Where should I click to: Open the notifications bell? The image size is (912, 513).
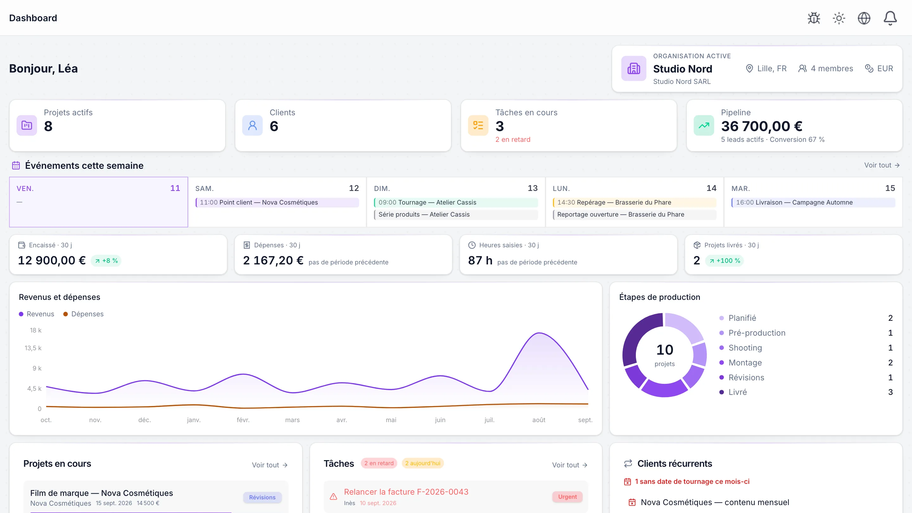(x=890, y=18)
